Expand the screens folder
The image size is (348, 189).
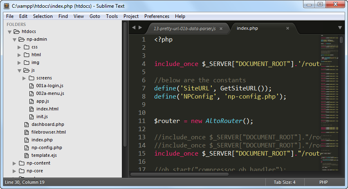click(x=24, y=78)
